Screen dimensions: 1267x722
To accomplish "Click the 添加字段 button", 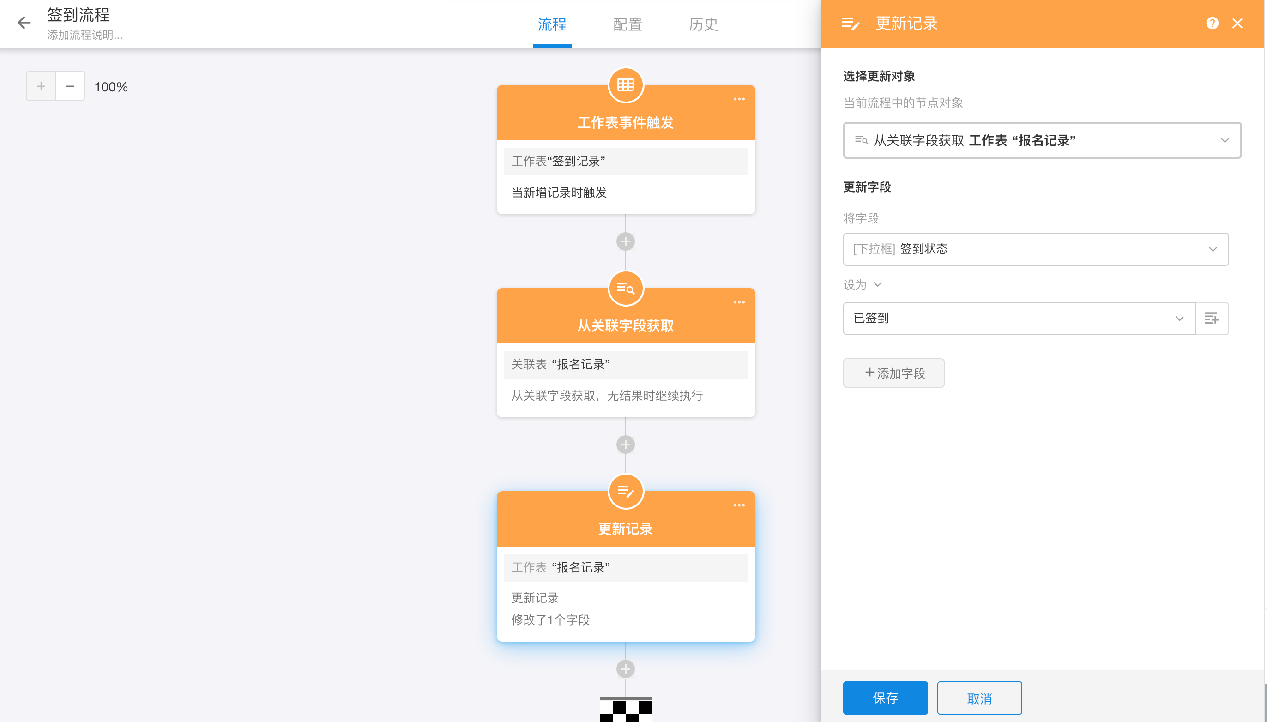I will pos(893,373).
